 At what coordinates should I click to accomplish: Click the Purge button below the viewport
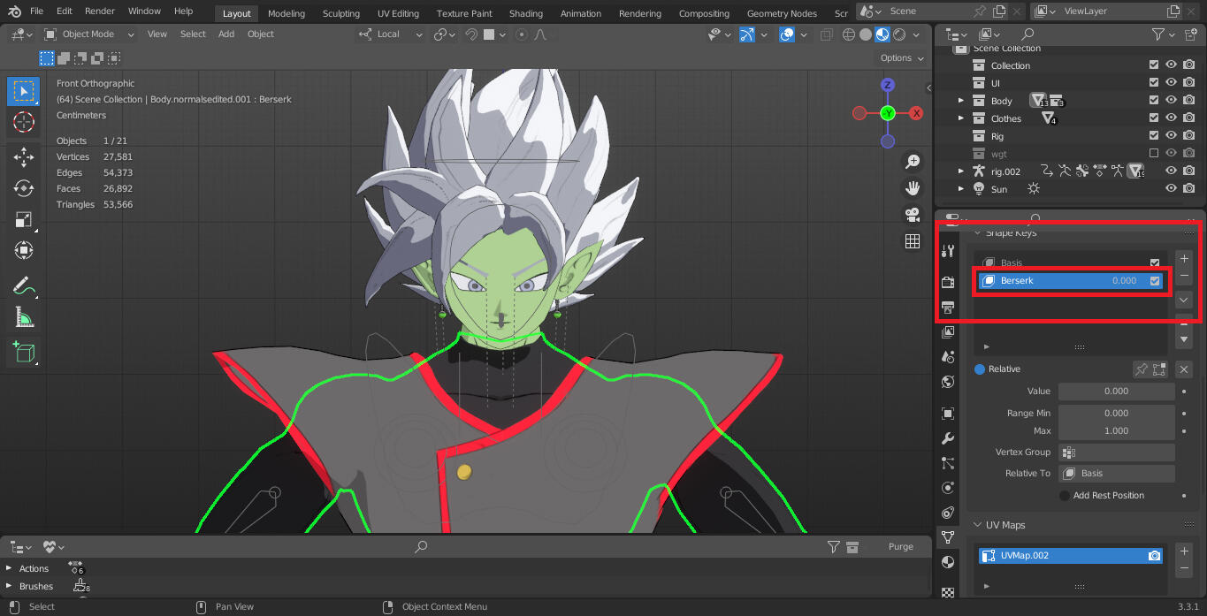click(x=900, y=546)
